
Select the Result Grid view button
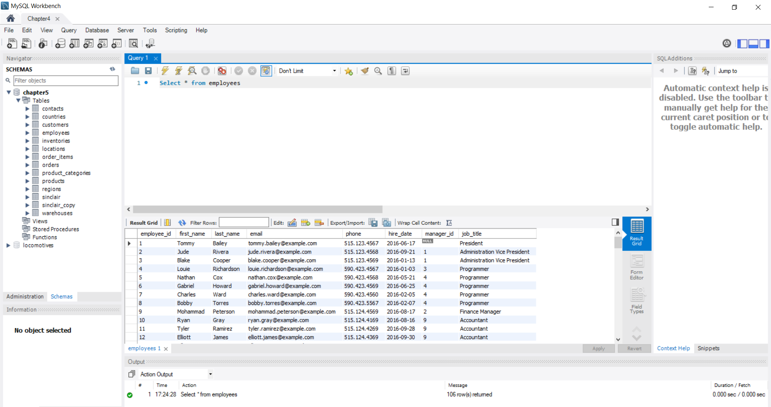pyautogui.click(x=637, y=233)
